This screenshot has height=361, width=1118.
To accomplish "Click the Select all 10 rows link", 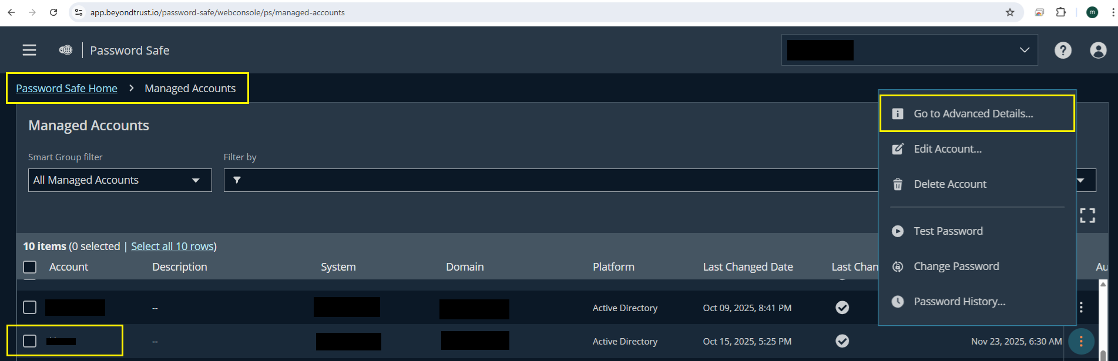I will point(172,247).
